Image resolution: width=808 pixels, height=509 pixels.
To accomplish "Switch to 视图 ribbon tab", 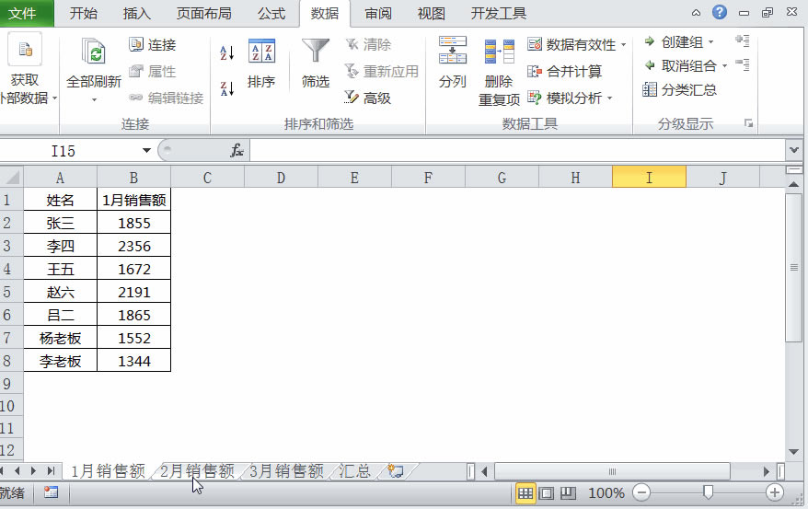I will pyautogui.click(x=432, y=13).
